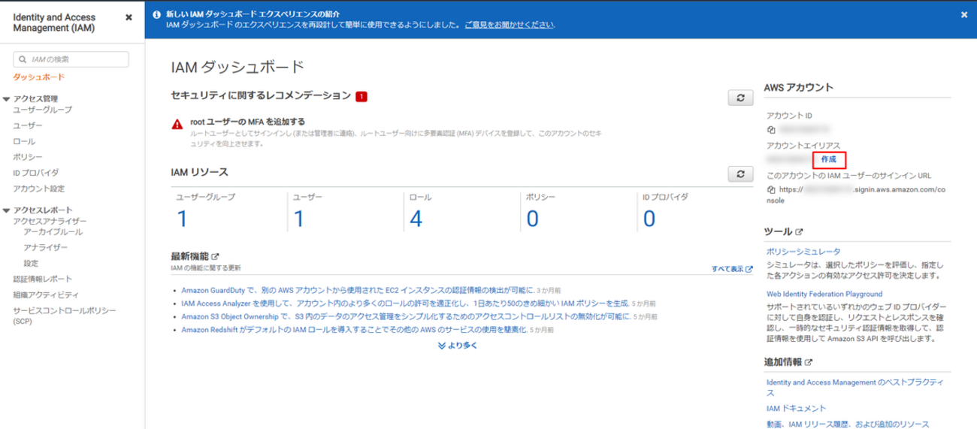Viewport: 977px width, 429px height.
Task: Click root ユーザーの MFA を追加する
Action: click(x=248, y=121)
